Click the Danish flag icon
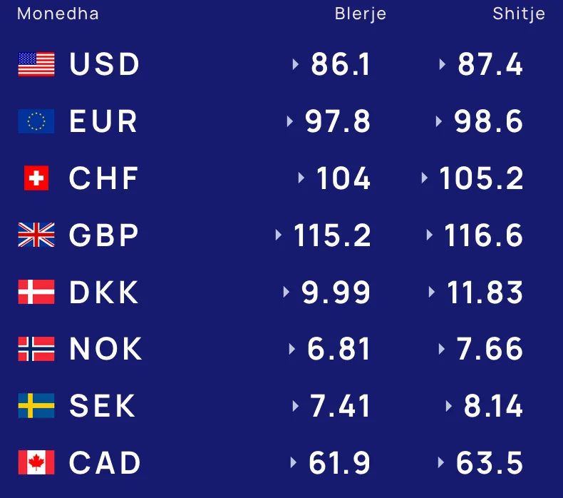Image resolution: width=563 pixels, height=498 pixels. coord(36,292)
